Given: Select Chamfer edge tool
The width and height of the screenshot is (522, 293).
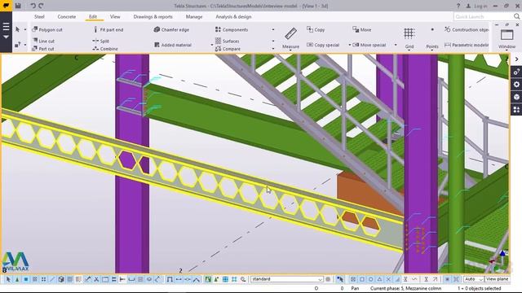Looking at the screenshot, I should tap(171, 29).
